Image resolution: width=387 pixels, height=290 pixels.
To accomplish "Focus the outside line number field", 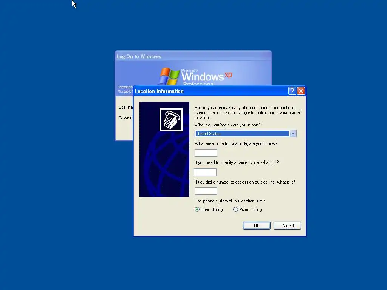I will (206, 191).
